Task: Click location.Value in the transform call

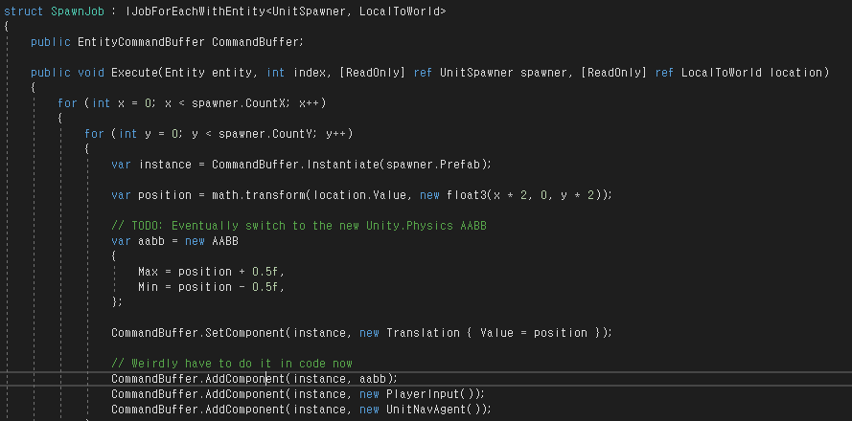Action: 359,195
